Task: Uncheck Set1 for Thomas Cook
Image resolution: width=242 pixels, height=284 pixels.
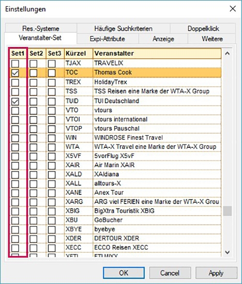Action: (x=15, y=73)
